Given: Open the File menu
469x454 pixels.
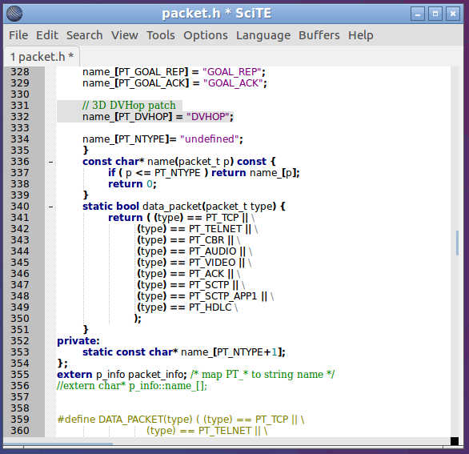Looking at the screenshot, I should coord(18,35).
